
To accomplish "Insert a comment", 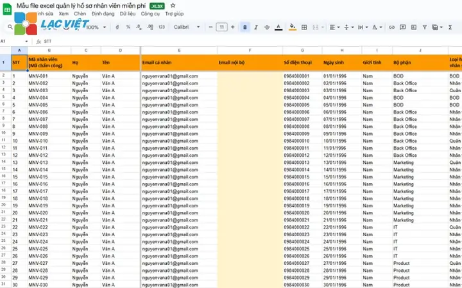I will [x=402, y=27].
